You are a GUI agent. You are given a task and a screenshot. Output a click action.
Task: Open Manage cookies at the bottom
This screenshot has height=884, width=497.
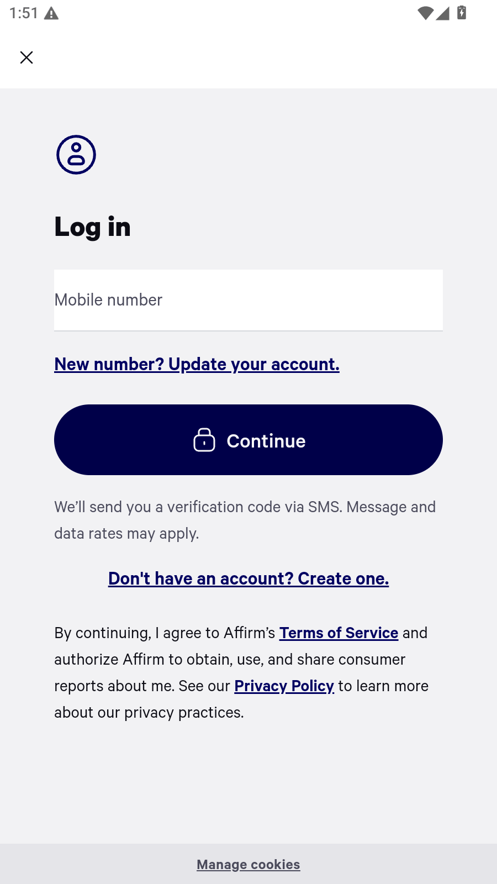[x=248, y=865]
